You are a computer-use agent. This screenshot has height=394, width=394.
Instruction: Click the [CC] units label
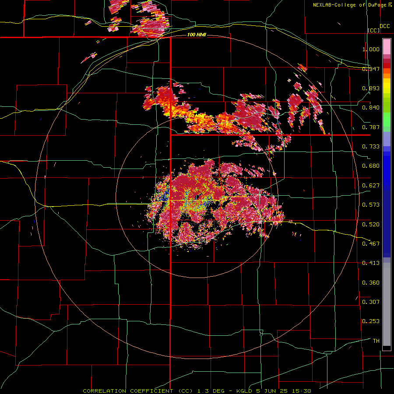click(374, 30)
